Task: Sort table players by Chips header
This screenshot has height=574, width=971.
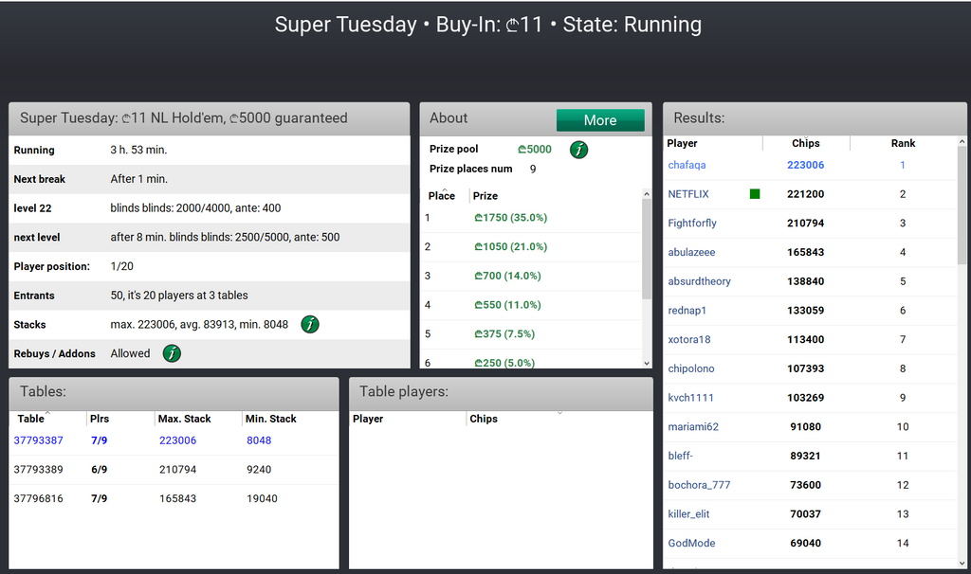Action: [x=483, y=419]
